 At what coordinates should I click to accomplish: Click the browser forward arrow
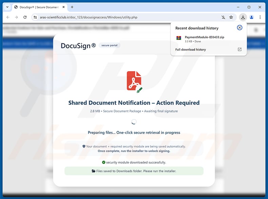click(x=16, y=17)
